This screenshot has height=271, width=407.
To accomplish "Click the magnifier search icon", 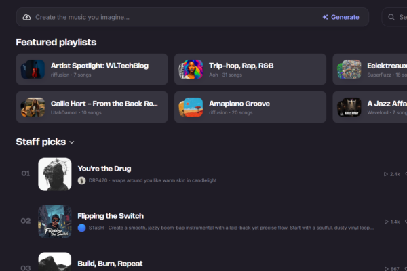I will coord(391,17).
